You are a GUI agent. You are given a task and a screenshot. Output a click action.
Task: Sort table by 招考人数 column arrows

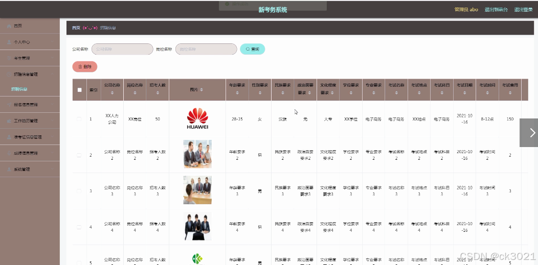(x=158, y=93)
